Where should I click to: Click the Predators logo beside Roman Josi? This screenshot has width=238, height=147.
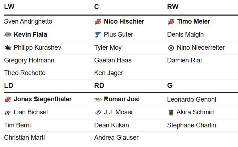click(98, 99)
